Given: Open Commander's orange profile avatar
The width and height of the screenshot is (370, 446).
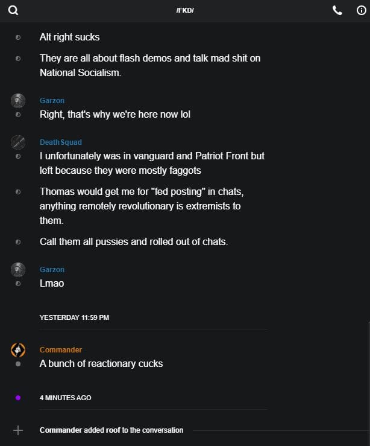Looking at the screenshot, I should [18, 349].
